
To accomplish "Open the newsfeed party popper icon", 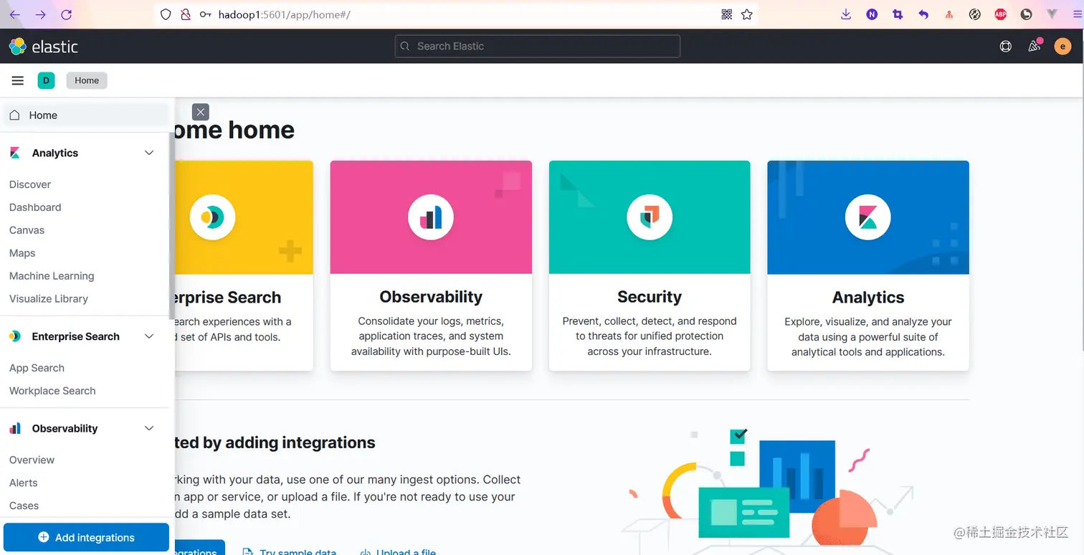I will click(1034, 46).
